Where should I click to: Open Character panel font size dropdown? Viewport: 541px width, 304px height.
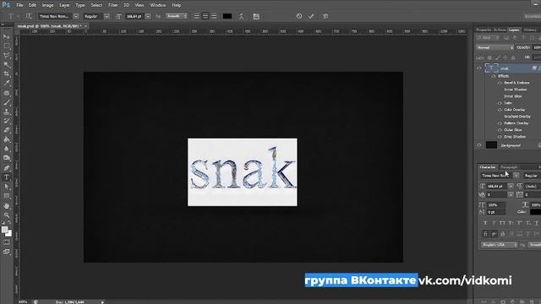point(511,186)
